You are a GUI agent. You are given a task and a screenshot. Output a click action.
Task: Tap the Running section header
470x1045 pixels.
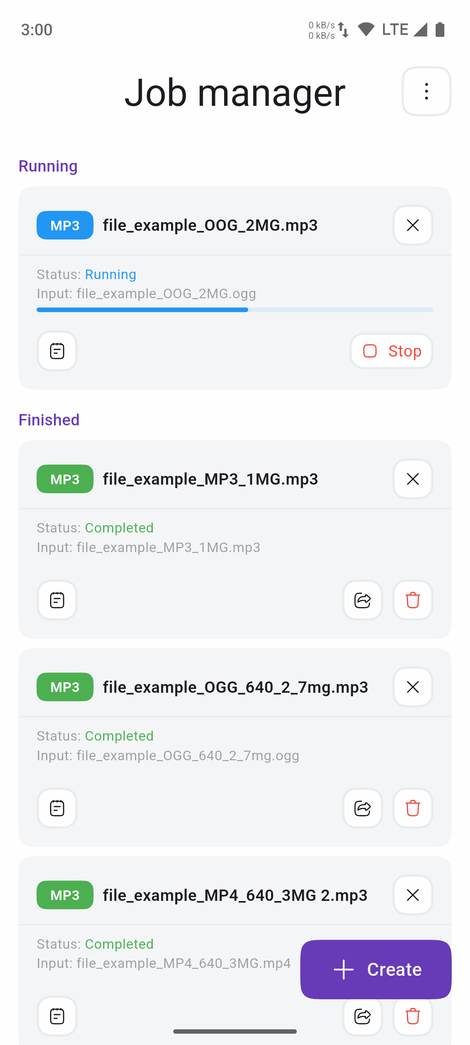click(48, 166)
